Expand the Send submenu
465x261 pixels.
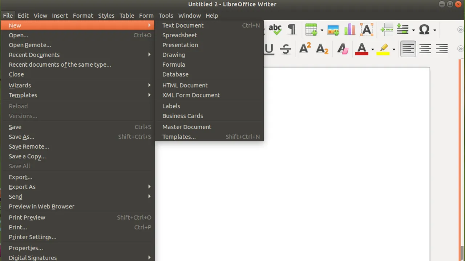click(77, 196)
